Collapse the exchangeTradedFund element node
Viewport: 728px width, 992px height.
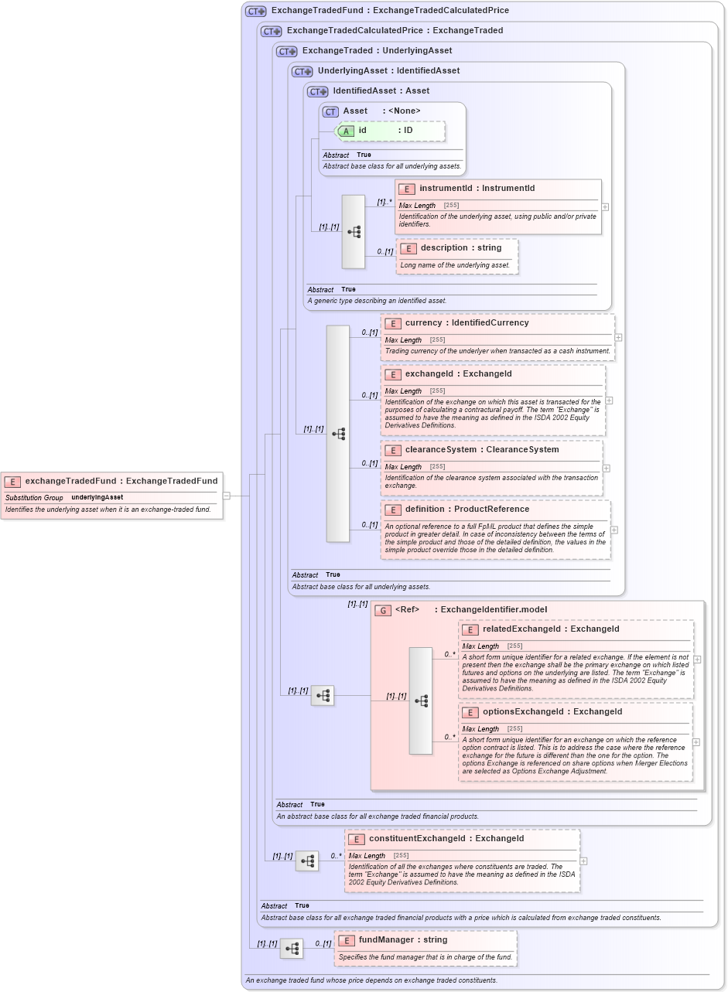pos(226,496)
